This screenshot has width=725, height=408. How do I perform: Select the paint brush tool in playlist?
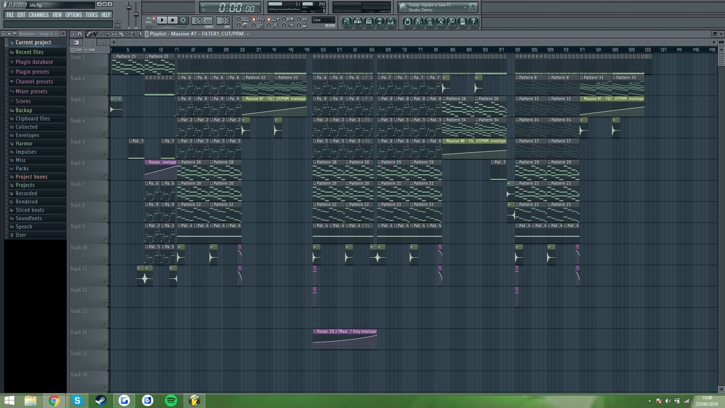point(95,34)
